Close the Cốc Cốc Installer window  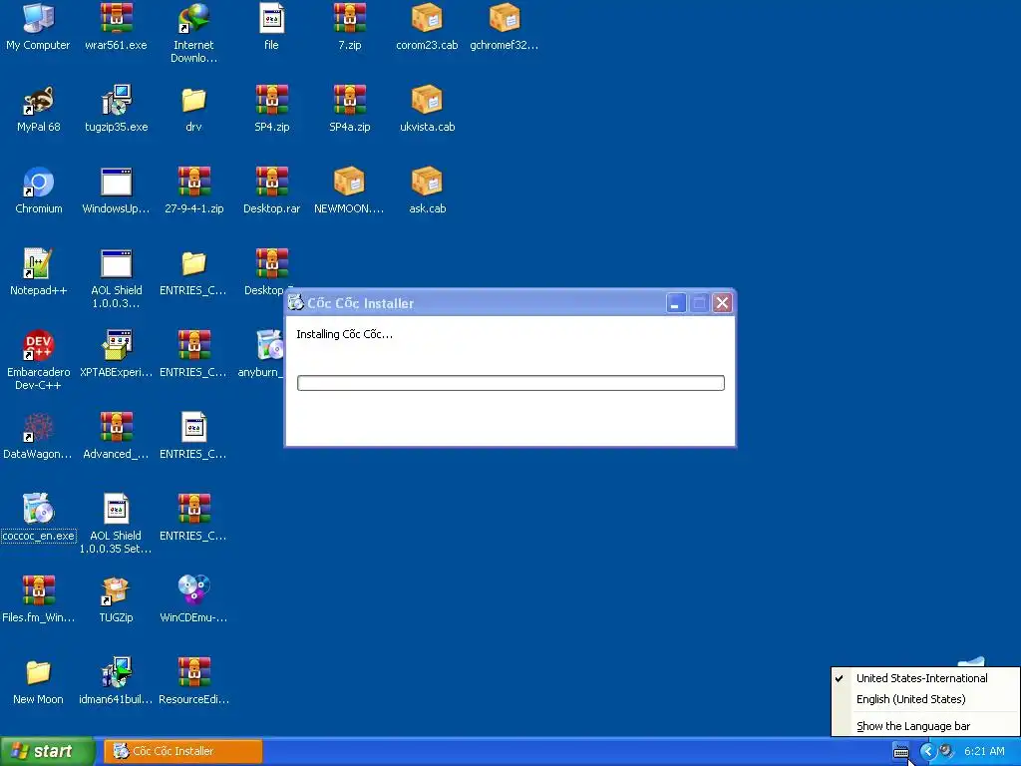(x=722, y=303)
